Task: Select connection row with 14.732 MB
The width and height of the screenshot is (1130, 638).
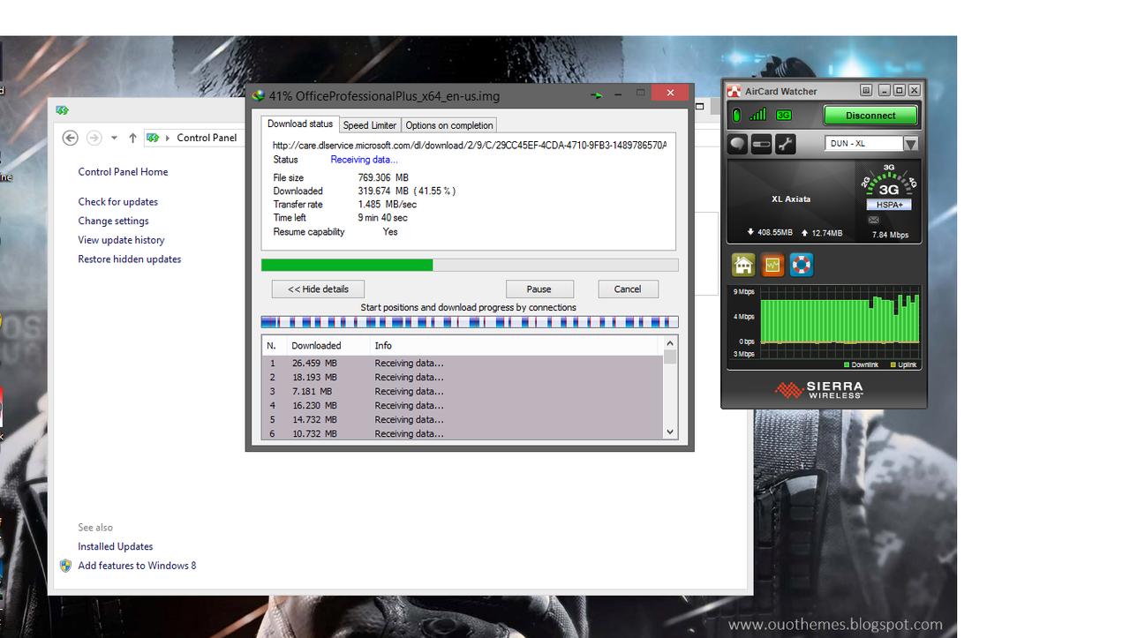Action: pos(463,419)
